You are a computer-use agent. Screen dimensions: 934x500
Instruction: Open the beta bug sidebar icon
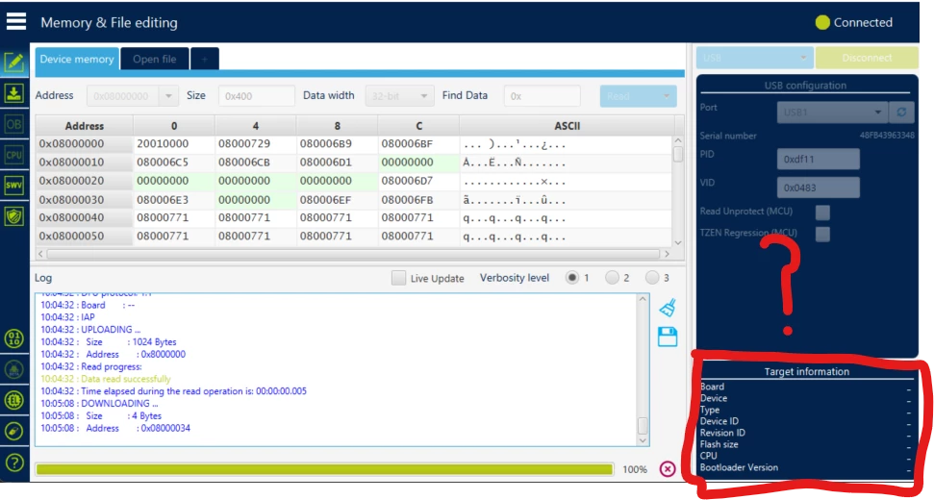click(x=14, y=369)
